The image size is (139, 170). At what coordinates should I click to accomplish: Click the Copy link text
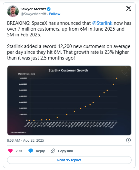click(x=65, y=151)
